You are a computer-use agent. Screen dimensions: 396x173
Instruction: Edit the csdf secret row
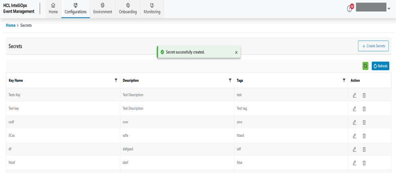click(x=354, y=122)
